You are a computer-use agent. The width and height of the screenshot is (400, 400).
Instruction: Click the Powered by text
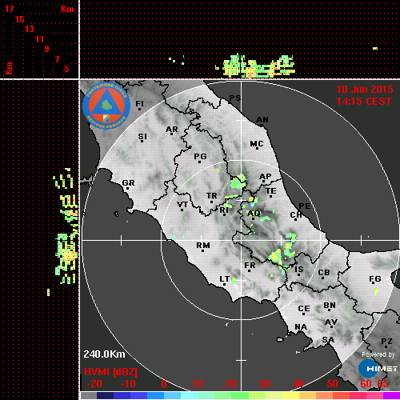pyautogui.click(x=378, y=354)
